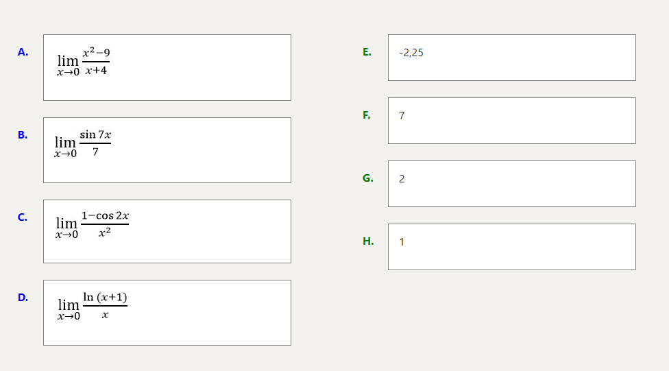This screenshot has width=669, height=371.
Task: Select the box with the sin 7x limit
Action: tap(167, 150)
